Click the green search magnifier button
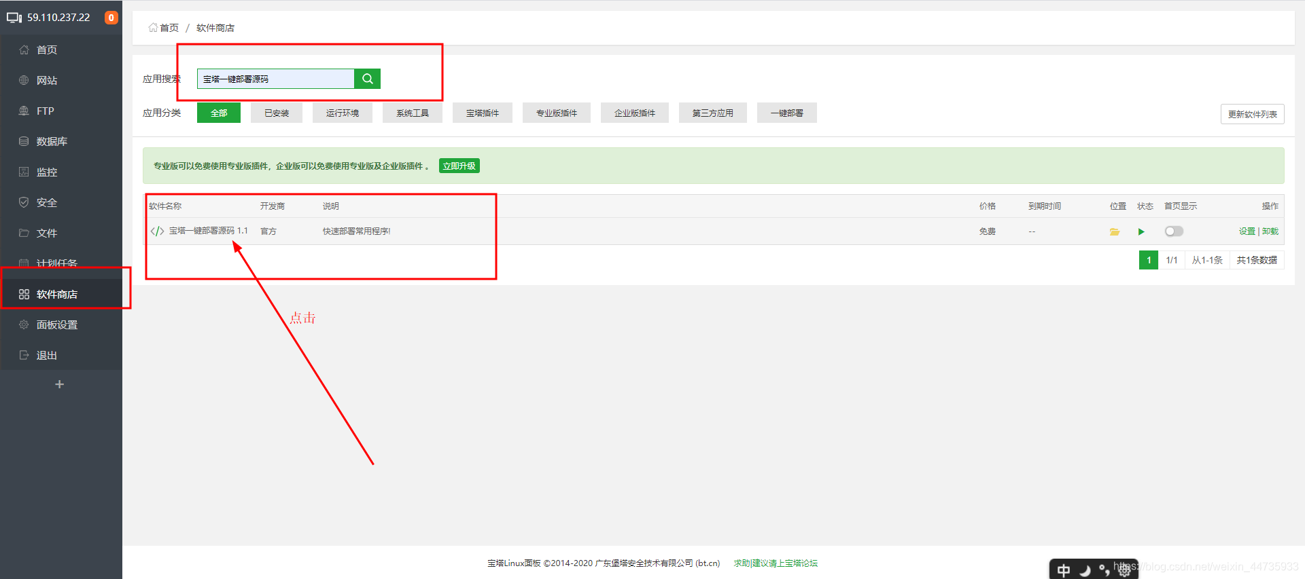This screenshot has height=579, width=1305. pos(367,79)
